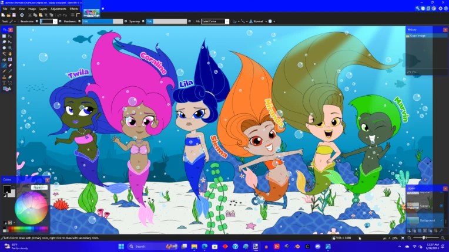Select the Clone Stamp tool
The image size is (449, 252).
pyautogui.click(x=4, y=77)
